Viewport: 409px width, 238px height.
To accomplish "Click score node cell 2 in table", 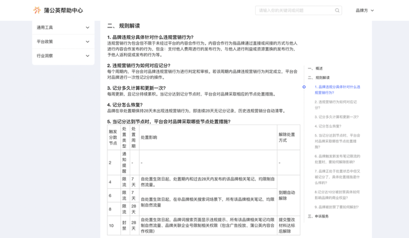I will click(114, 163).
